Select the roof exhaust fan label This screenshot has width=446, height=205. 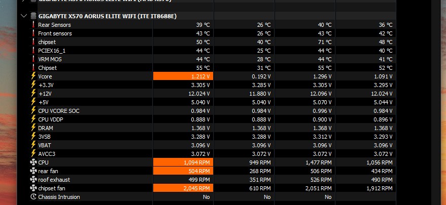click(x=54, y=180)
